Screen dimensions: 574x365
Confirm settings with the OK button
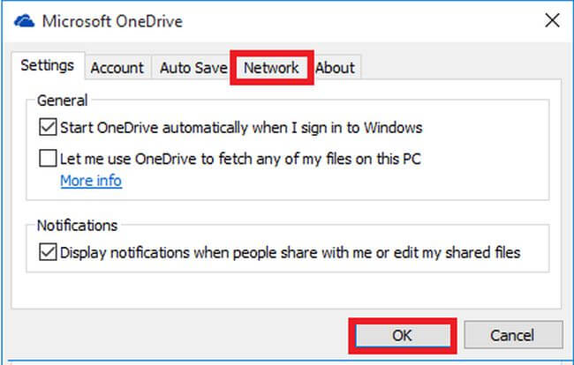(x=402, y=335)
